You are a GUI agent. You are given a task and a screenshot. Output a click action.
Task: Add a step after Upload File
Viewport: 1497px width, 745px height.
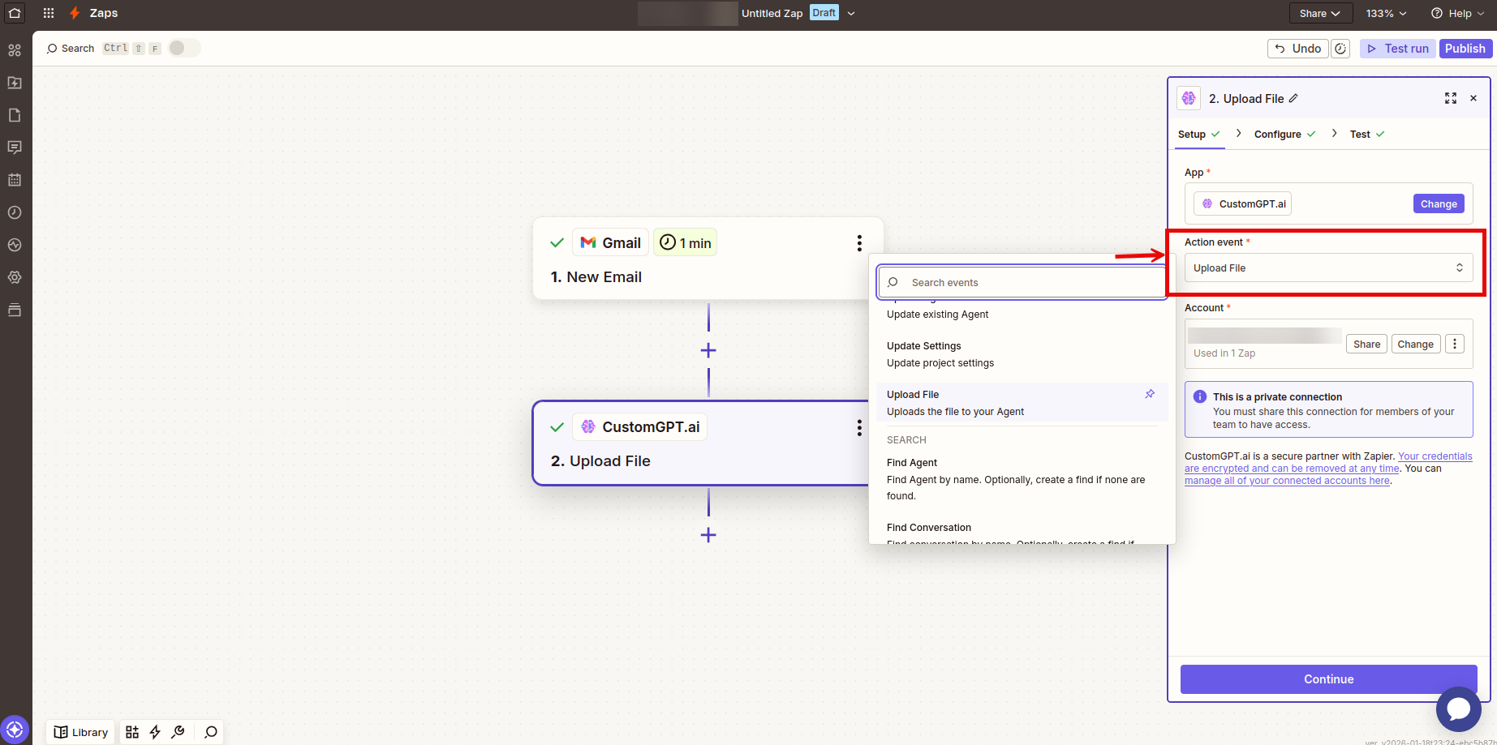(708, 535)
